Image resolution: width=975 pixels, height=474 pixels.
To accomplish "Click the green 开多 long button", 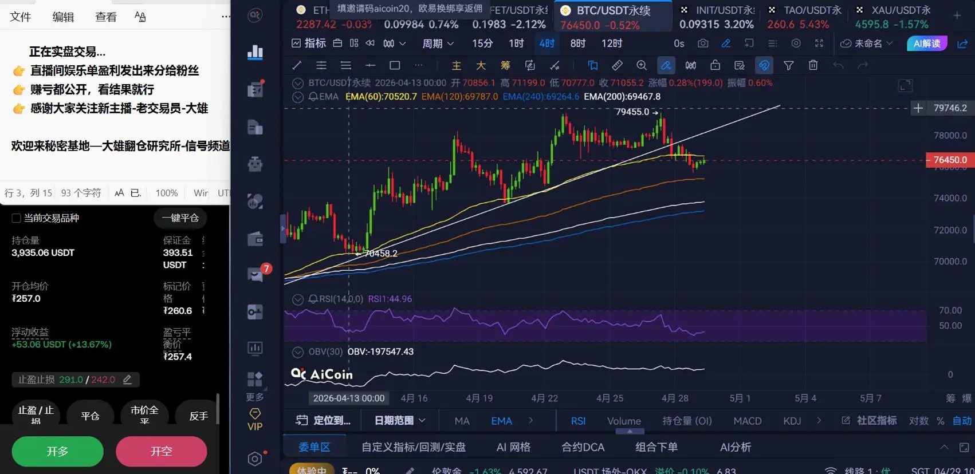I will (57, 452).
